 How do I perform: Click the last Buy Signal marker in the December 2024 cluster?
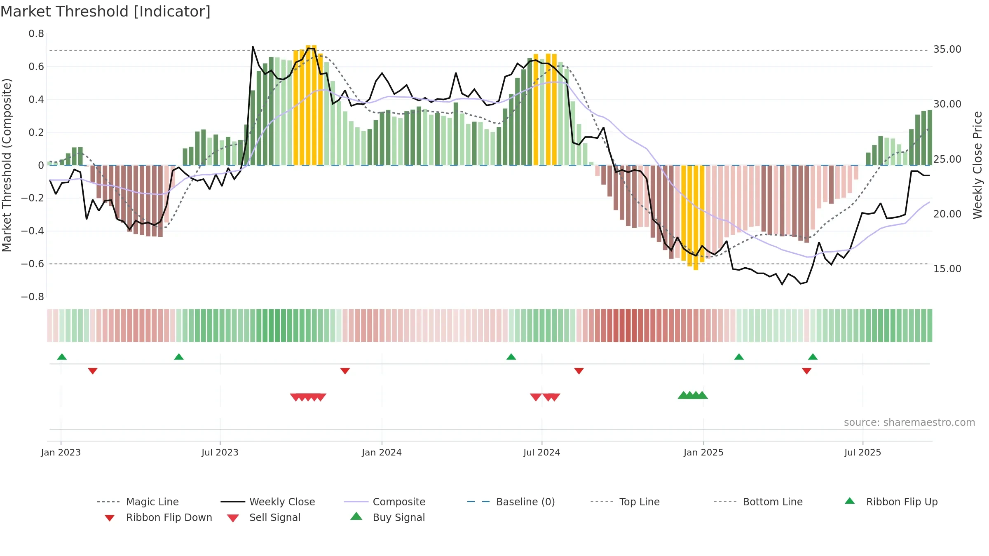[702, 395]
